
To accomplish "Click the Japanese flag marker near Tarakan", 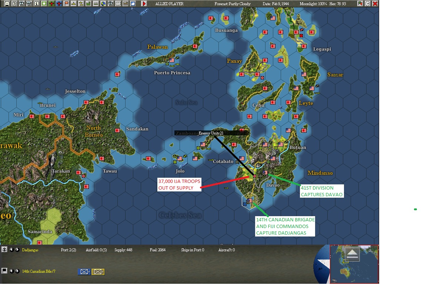I will (78, 172).
